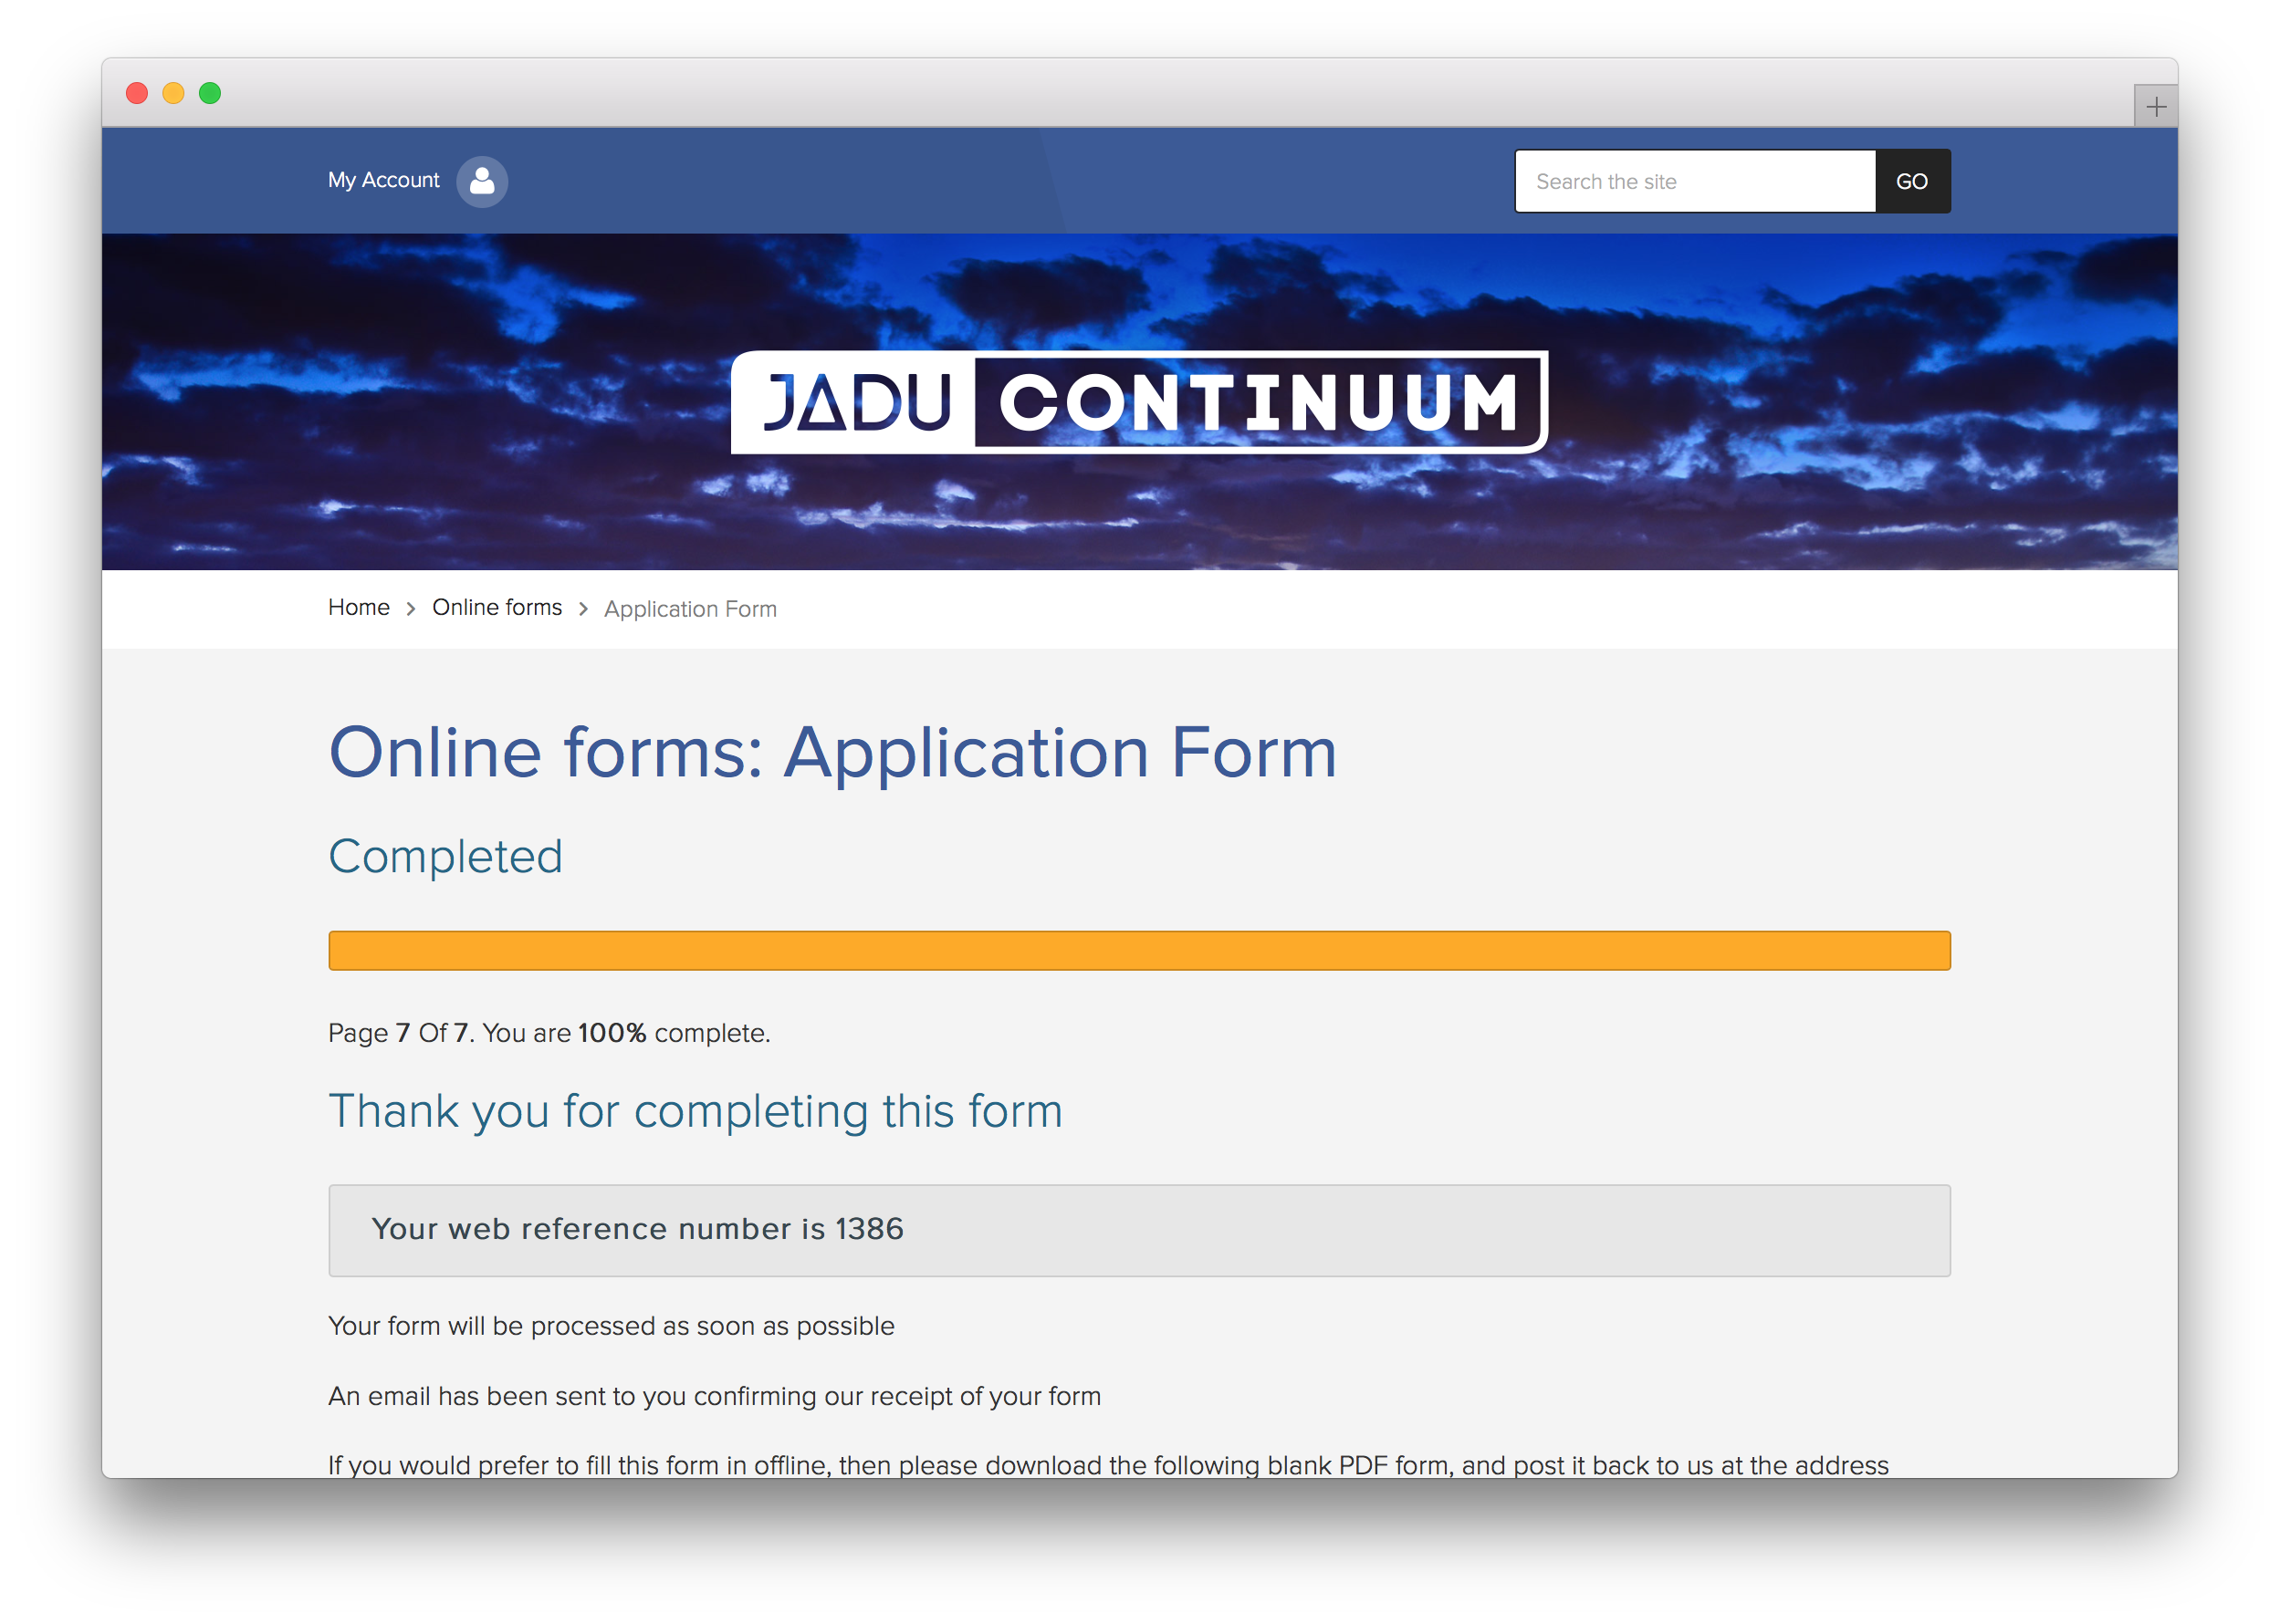Click the Page 7 Of 7 progress text
Screen dimensions: 2280x1624
(549, 1033)
